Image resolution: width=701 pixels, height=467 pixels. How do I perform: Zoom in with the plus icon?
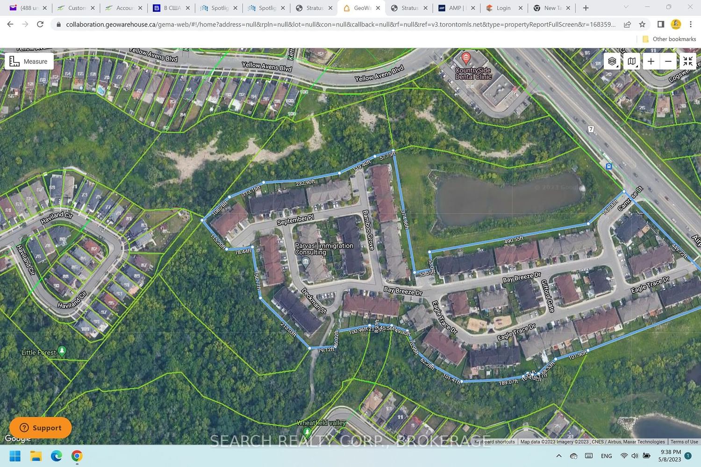coord(651,61)
